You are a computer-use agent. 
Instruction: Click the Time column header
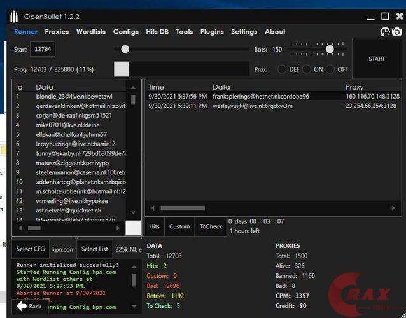[156, 87]
